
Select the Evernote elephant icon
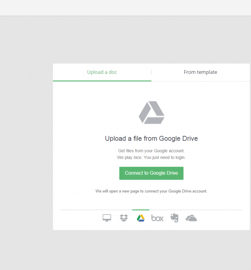pos(174,218)
